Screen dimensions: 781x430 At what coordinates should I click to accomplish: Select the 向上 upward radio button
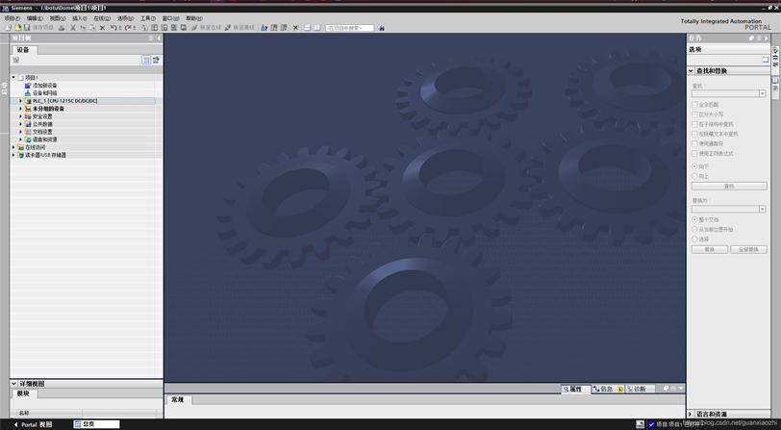694,176
